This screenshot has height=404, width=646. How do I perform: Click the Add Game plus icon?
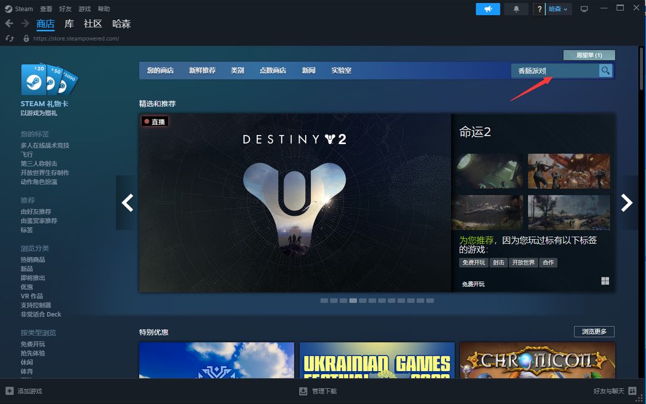pyautogui.click(x=10, y=391)
